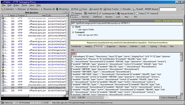Reissue the selected request

coord(20,9)
